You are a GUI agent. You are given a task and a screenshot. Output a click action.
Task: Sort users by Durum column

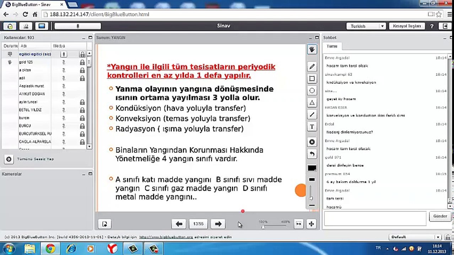pyautogui.click(x=10, y=46)
